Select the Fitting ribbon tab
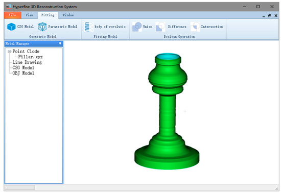 (x=48, y=15)
